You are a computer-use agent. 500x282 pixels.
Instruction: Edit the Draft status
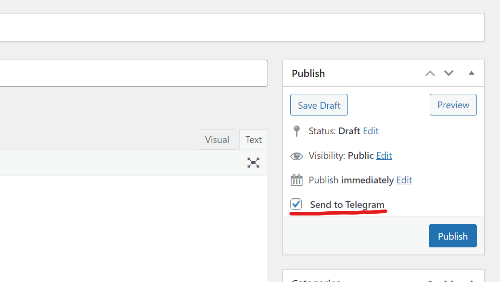point(371,131)
